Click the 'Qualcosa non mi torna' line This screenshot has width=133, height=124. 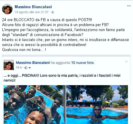[x=24, y=50]
